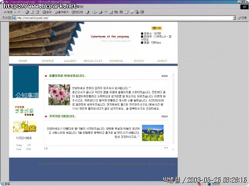
Task: Go back with the 뒤로 toolbar button
Action: click(8, 12)
